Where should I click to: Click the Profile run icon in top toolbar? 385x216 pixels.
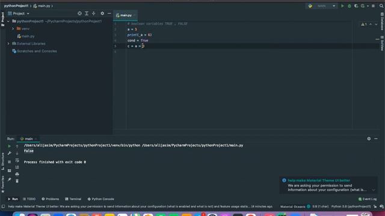click(x=363, y=6)
